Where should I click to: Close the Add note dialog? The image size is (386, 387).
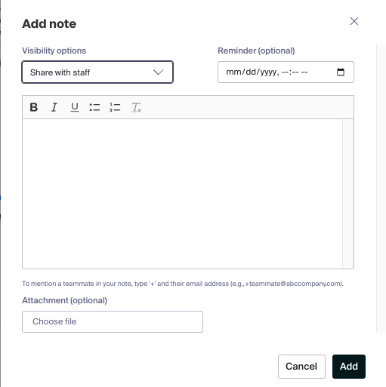354,21
